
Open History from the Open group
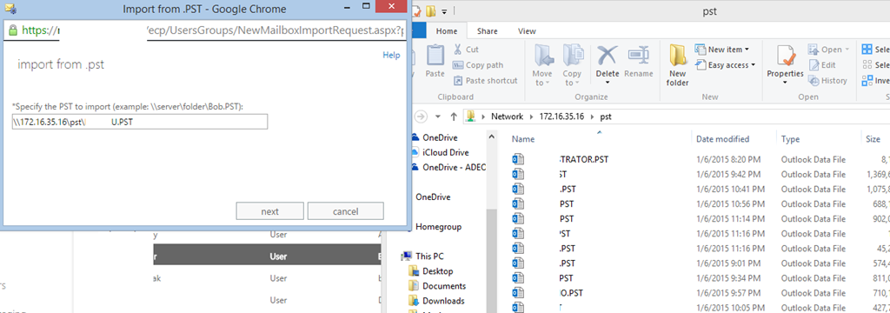point(827,81)
